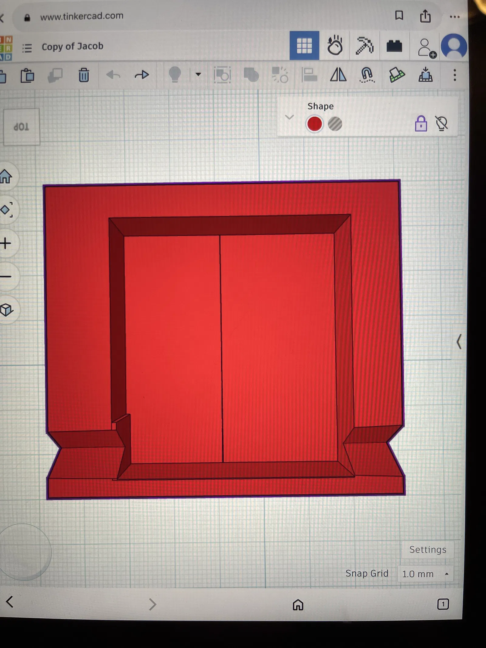Delete the selected shape with the trash icon
Screen dimensions: 486x648
84,75
